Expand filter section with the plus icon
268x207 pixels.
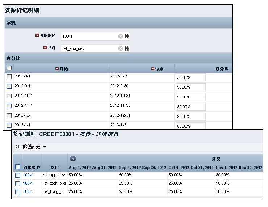tap(17, 147)
